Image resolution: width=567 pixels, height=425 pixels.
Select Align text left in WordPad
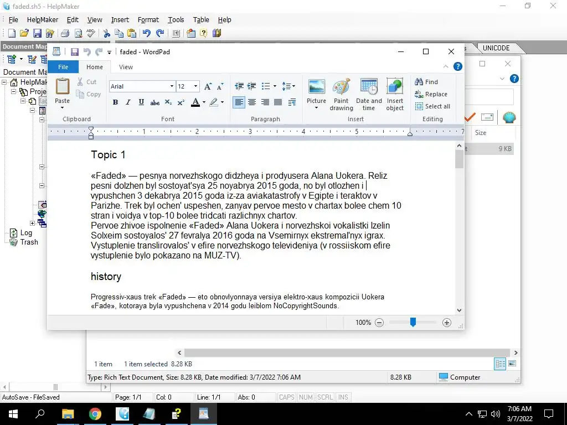click(239, 102)
